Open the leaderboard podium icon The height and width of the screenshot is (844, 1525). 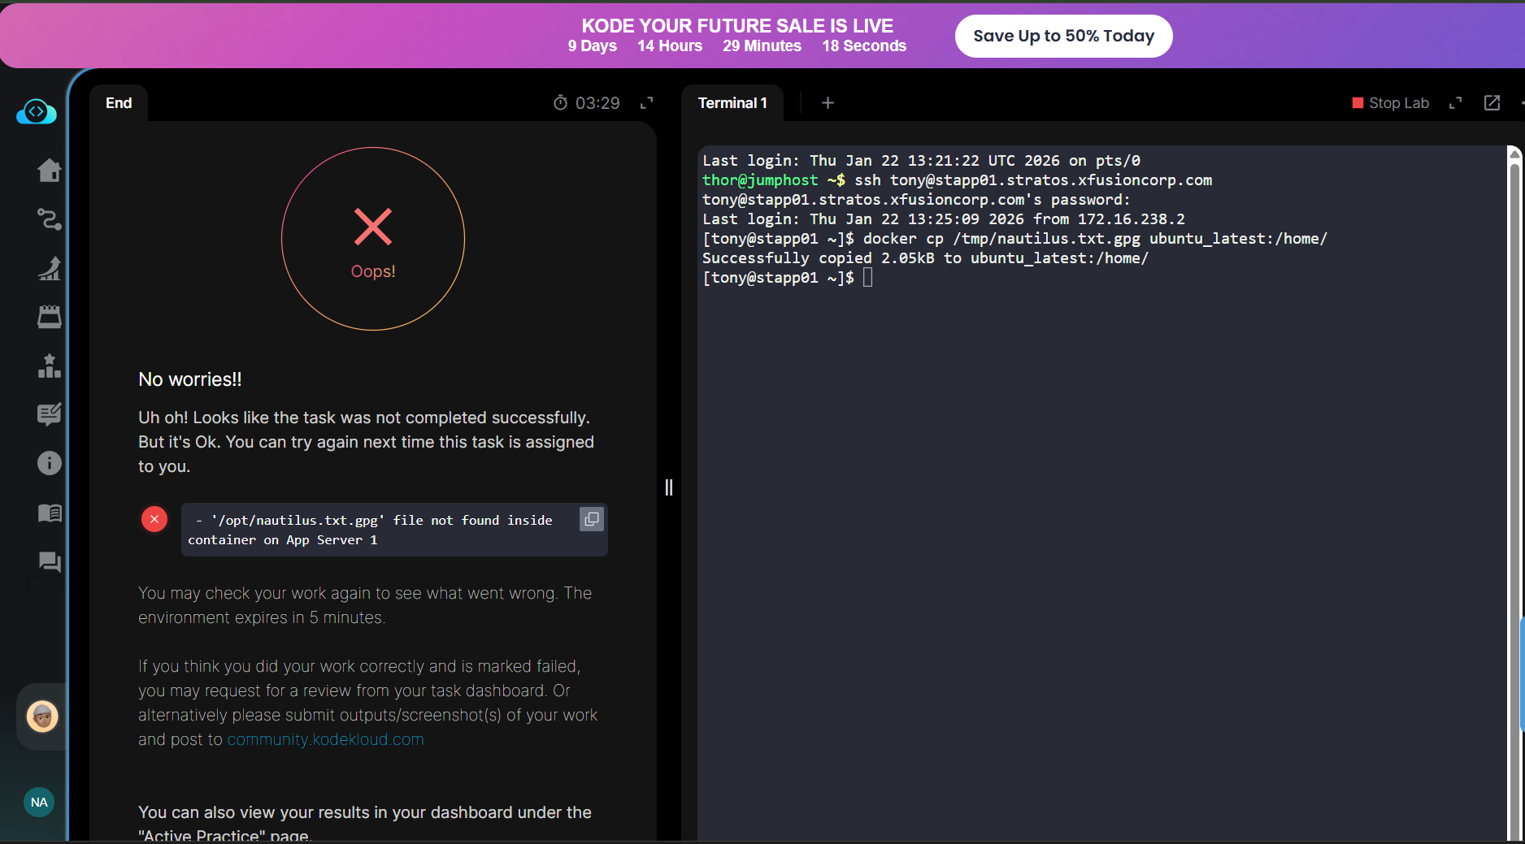coord(49,366)
